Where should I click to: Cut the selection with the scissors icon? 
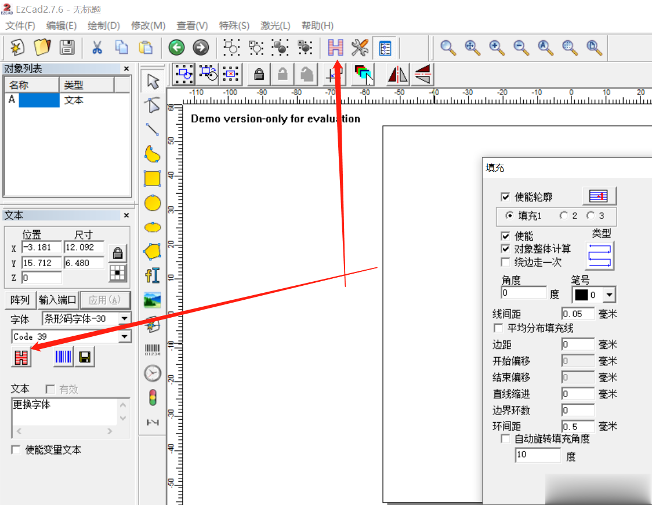tap(97, 48)
